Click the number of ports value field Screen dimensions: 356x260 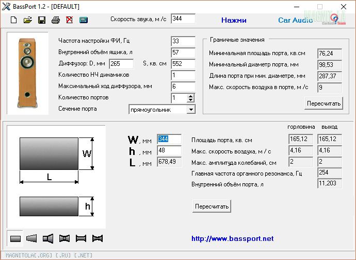coord(180,98)
